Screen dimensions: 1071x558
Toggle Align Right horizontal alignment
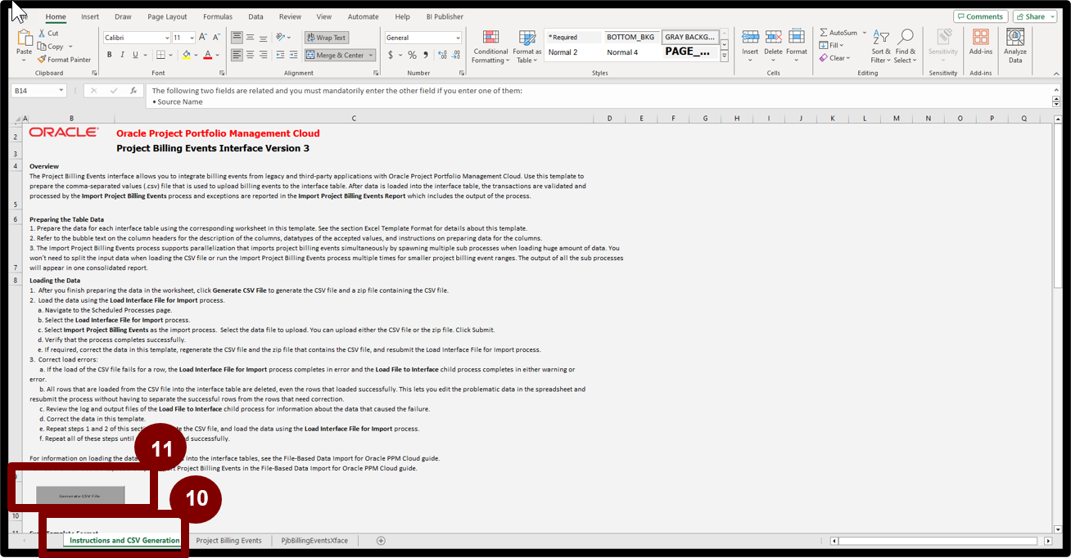coord(263,55)
